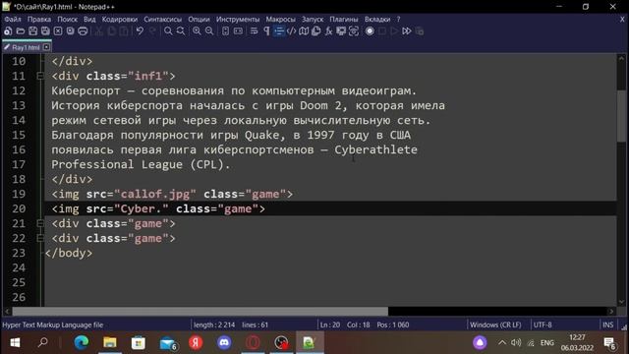Viewport: 629px width, 354px height.
Task: Open Folder as Workspace icon
Action: (341, 30)
